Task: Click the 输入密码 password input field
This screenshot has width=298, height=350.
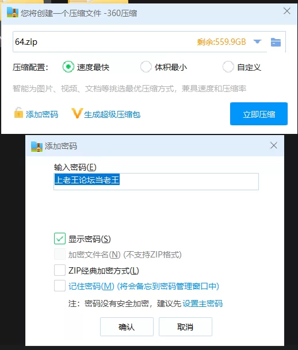Action: [x=156, y=182]
